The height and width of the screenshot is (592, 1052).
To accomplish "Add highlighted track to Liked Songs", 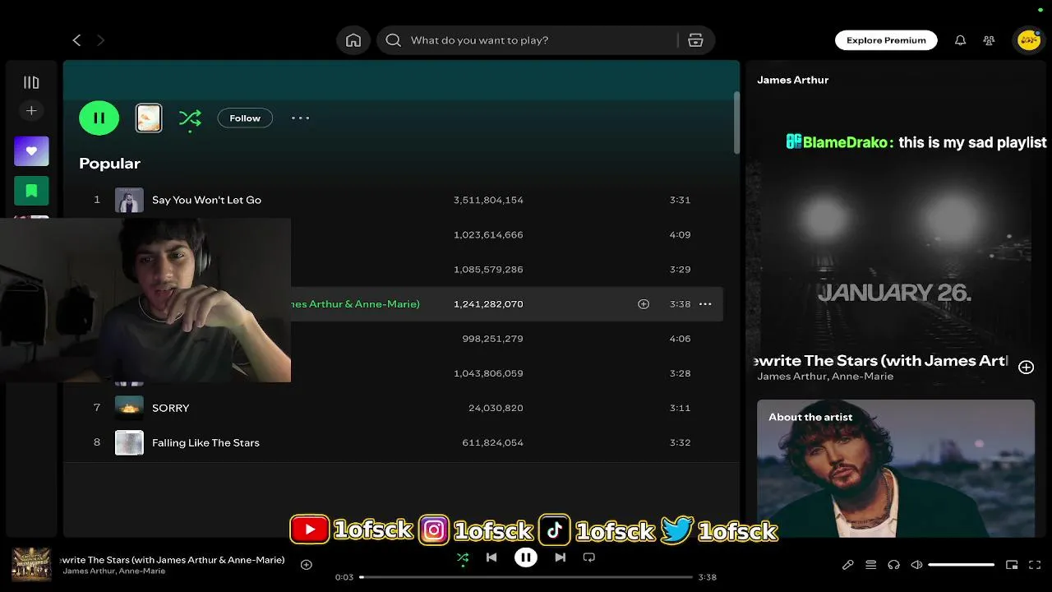I will coord(644,304).
